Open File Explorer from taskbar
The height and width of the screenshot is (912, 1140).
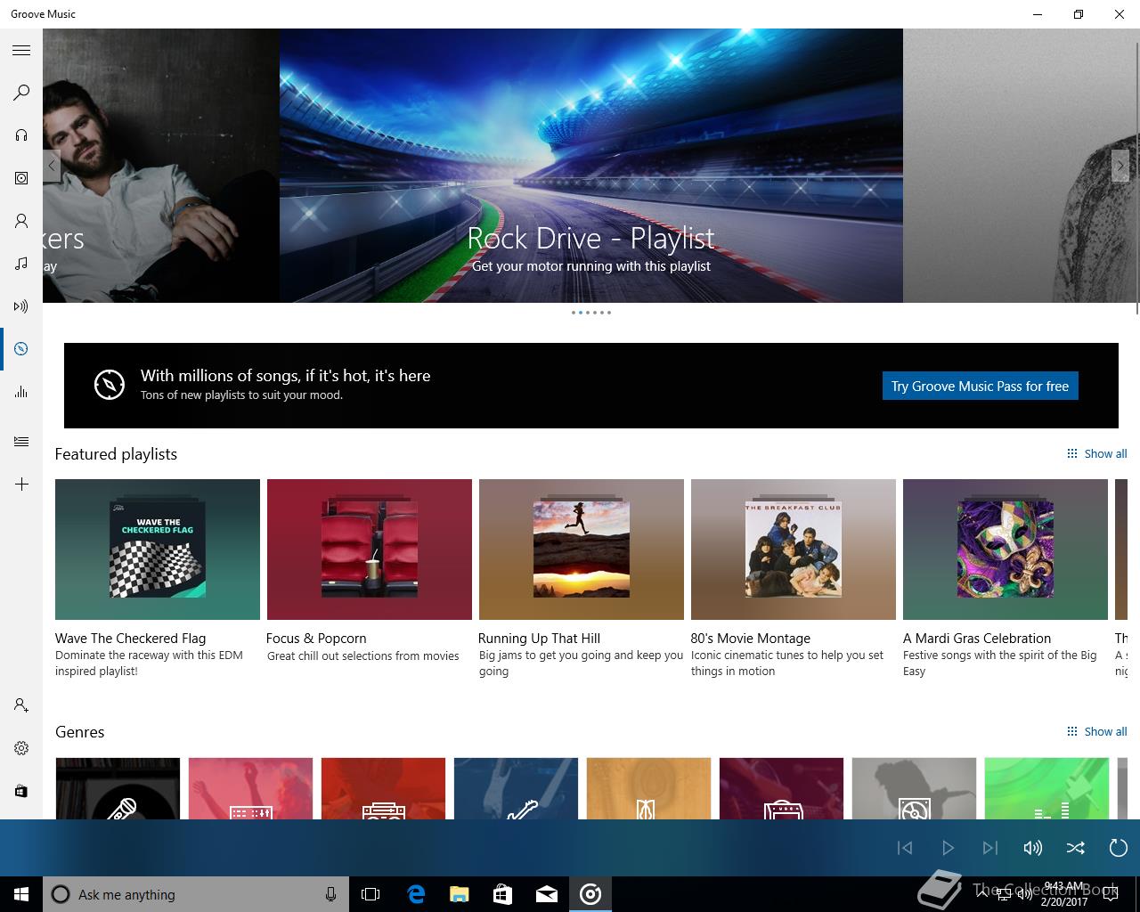point(460,894)
